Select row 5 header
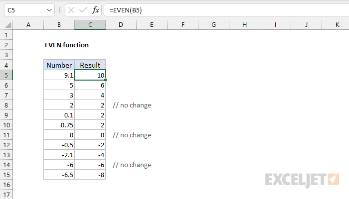349x199 pixels. click(x=6, y=75)
